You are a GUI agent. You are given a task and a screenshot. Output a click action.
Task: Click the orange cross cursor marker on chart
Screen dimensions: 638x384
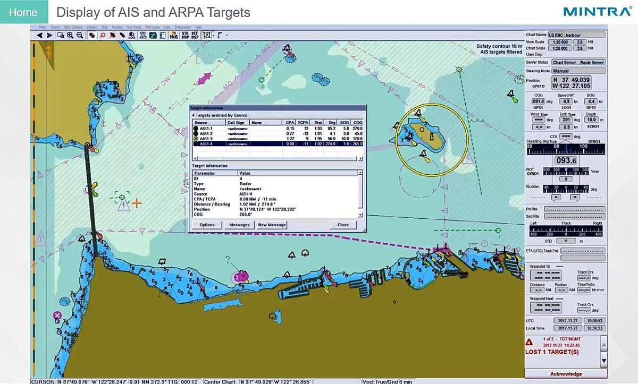pos(137,203)
